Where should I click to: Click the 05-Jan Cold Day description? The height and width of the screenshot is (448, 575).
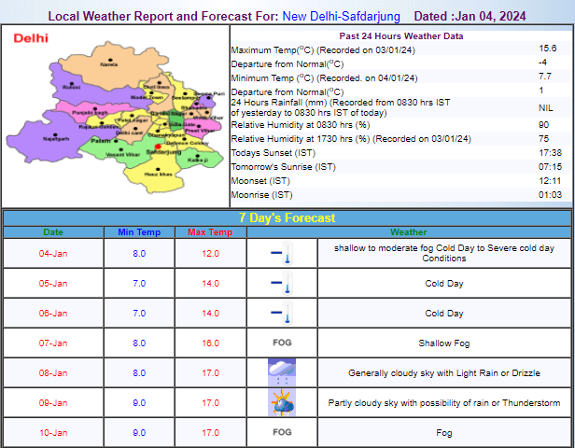coord(444,284)
